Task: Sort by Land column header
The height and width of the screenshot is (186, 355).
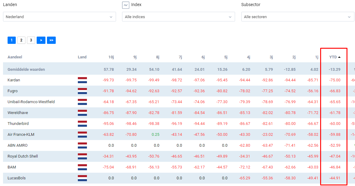Action: pyautogui.click(x=82, y=57)
